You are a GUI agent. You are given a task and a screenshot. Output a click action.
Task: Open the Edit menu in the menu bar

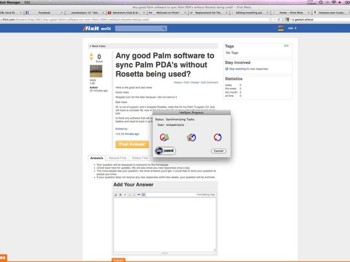27,2
